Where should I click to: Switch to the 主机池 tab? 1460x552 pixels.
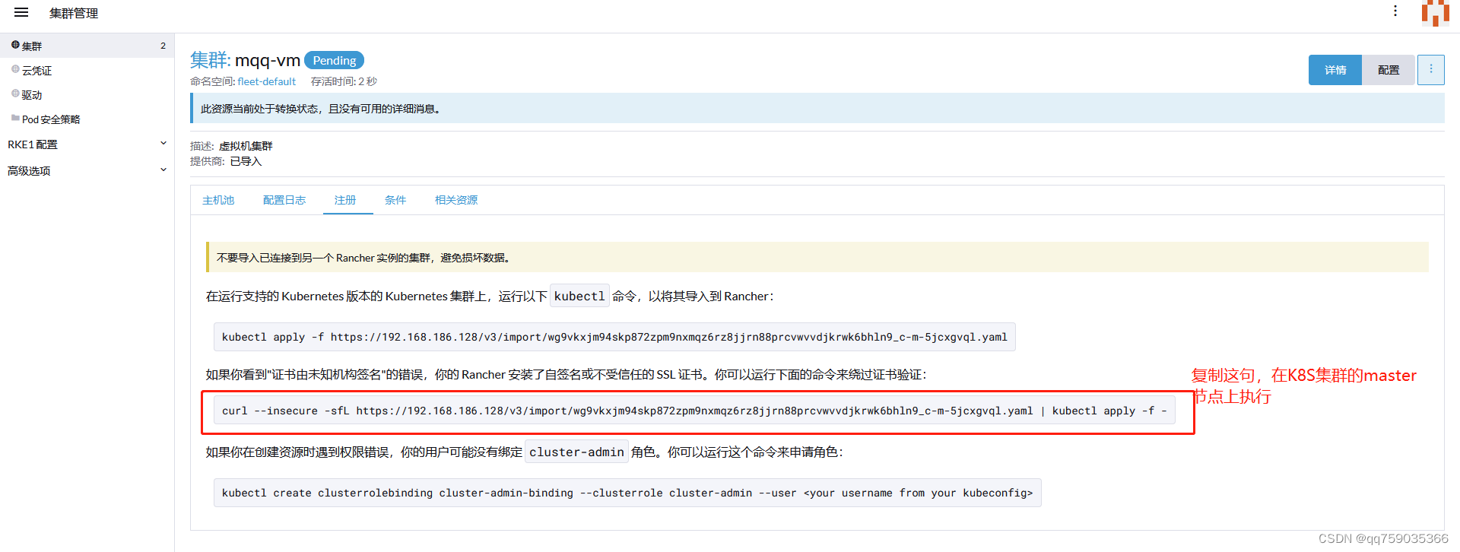point(218,200)
